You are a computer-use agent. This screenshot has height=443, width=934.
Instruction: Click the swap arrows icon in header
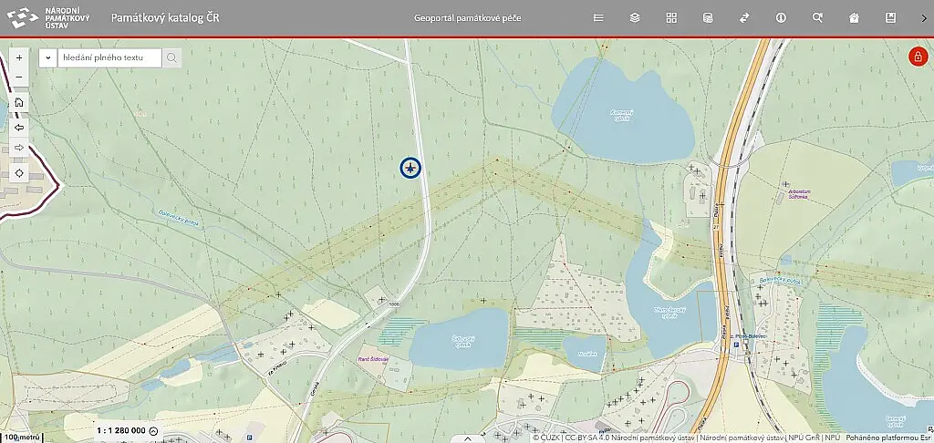[744, 18]
